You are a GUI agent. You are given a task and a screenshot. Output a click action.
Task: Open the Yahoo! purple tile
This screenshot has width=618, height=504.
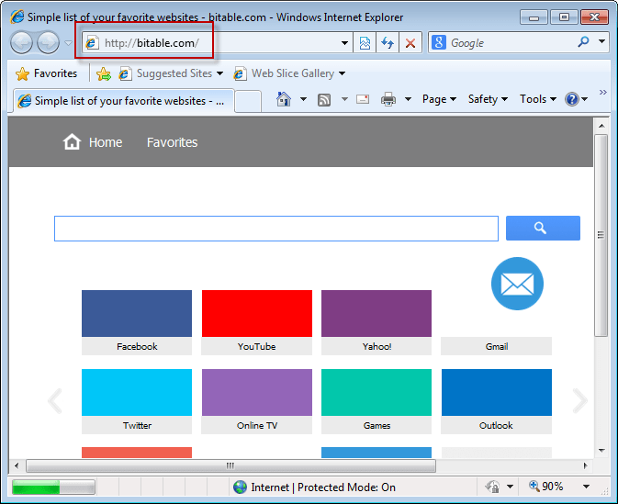(376, 322)
